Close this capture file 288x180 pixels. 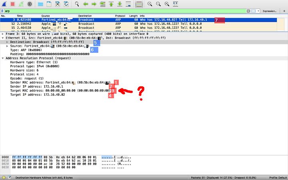58,4
